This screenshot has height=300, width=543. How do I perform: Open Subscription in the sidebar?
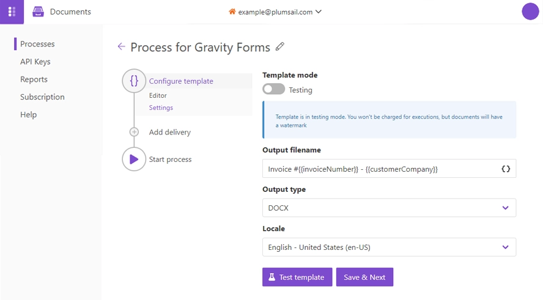click(42, 97)
